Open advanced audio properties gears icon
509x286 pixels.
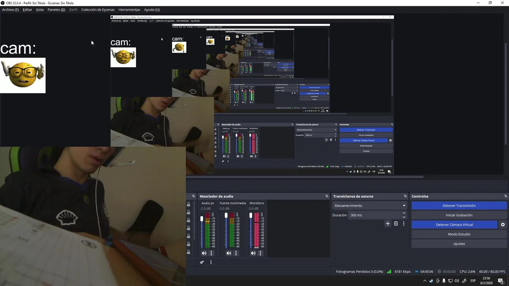click(202, 262)
